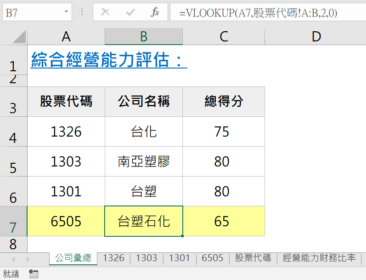366x280 pixels.
Task: Switch to the 股票代碼 sheet tab
Action: click(253, 258)
